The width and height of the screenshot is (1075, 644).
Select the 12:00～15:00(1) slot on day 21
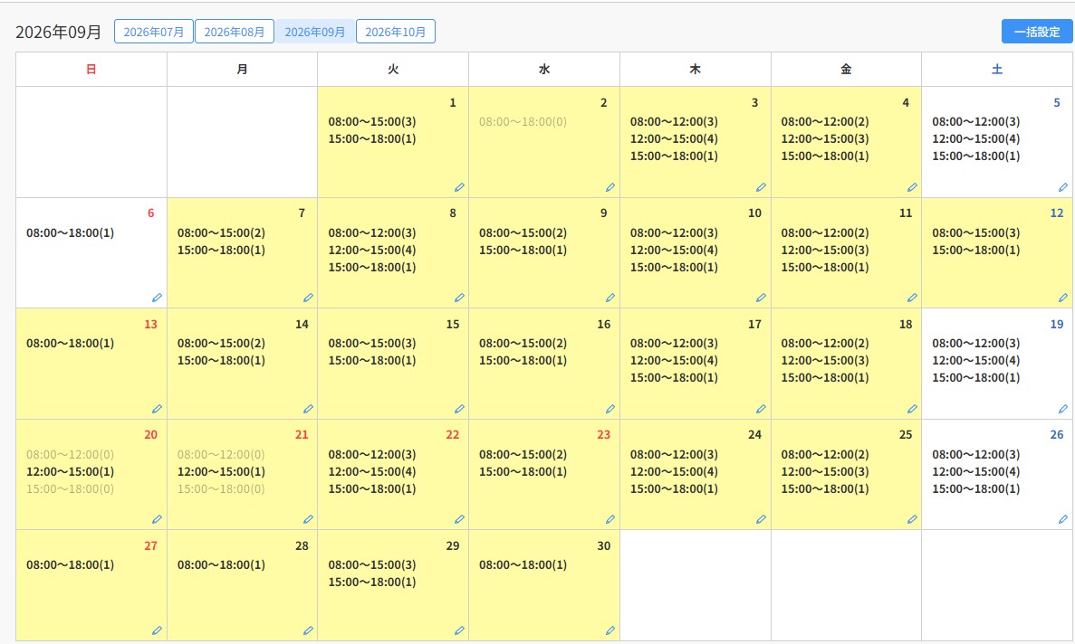(221, 471)
